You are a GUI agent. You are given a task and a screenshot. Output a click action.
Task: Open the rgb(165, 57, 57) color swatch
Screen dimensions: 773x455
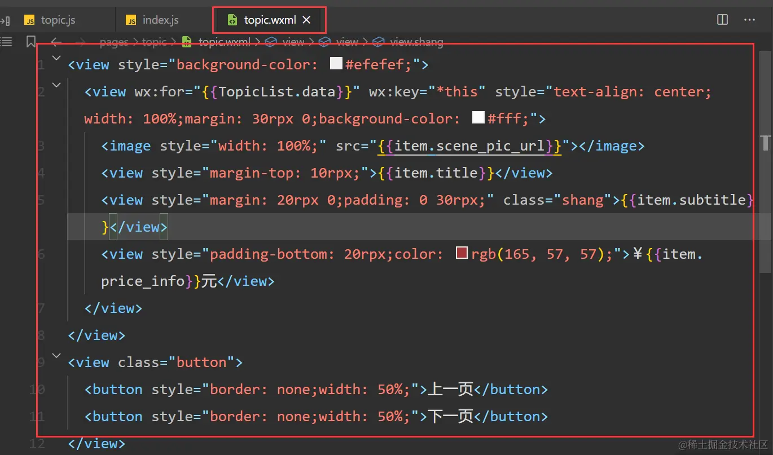tap(462, 253)
